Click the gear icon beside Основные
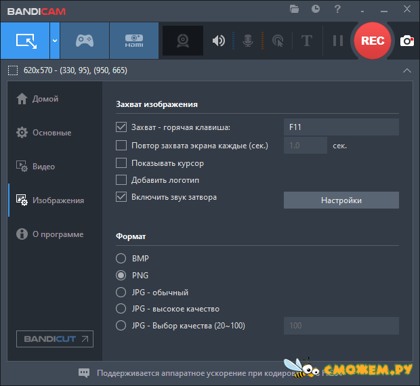The image size is (420, 386). click(22, 133)
